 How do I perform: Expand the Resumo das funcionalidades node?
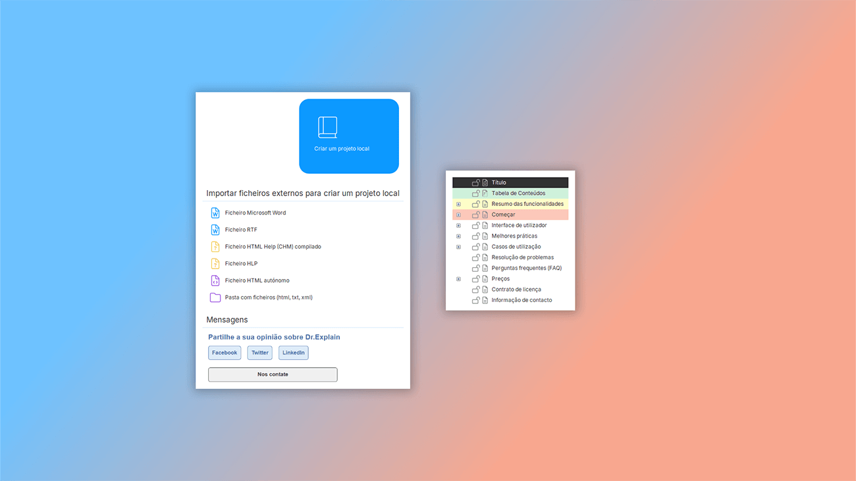pos(458,204)
